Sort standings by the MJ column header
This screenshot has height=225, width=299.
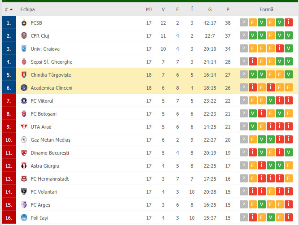(x=149, y=9)
